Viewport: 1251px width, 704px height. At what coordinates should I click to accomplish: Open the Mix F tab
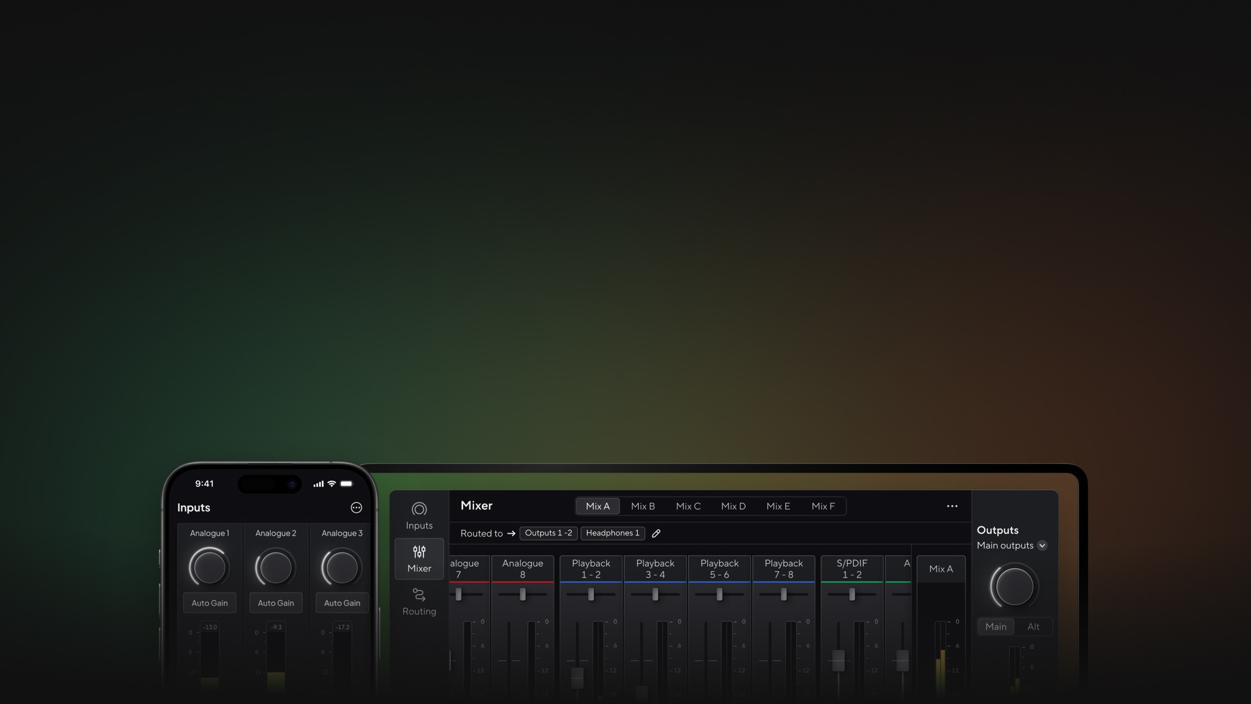(824, 506)
